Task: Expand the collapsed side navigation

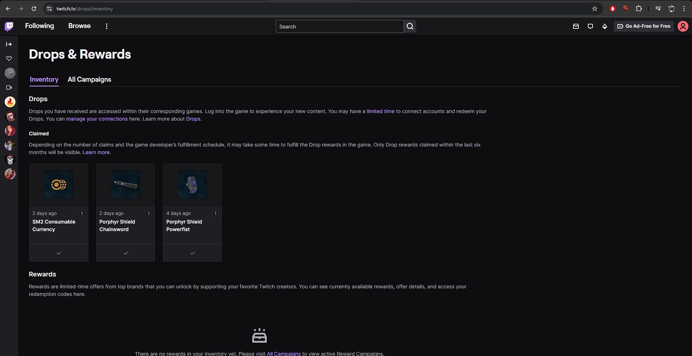Action: [x=9, y=44]
